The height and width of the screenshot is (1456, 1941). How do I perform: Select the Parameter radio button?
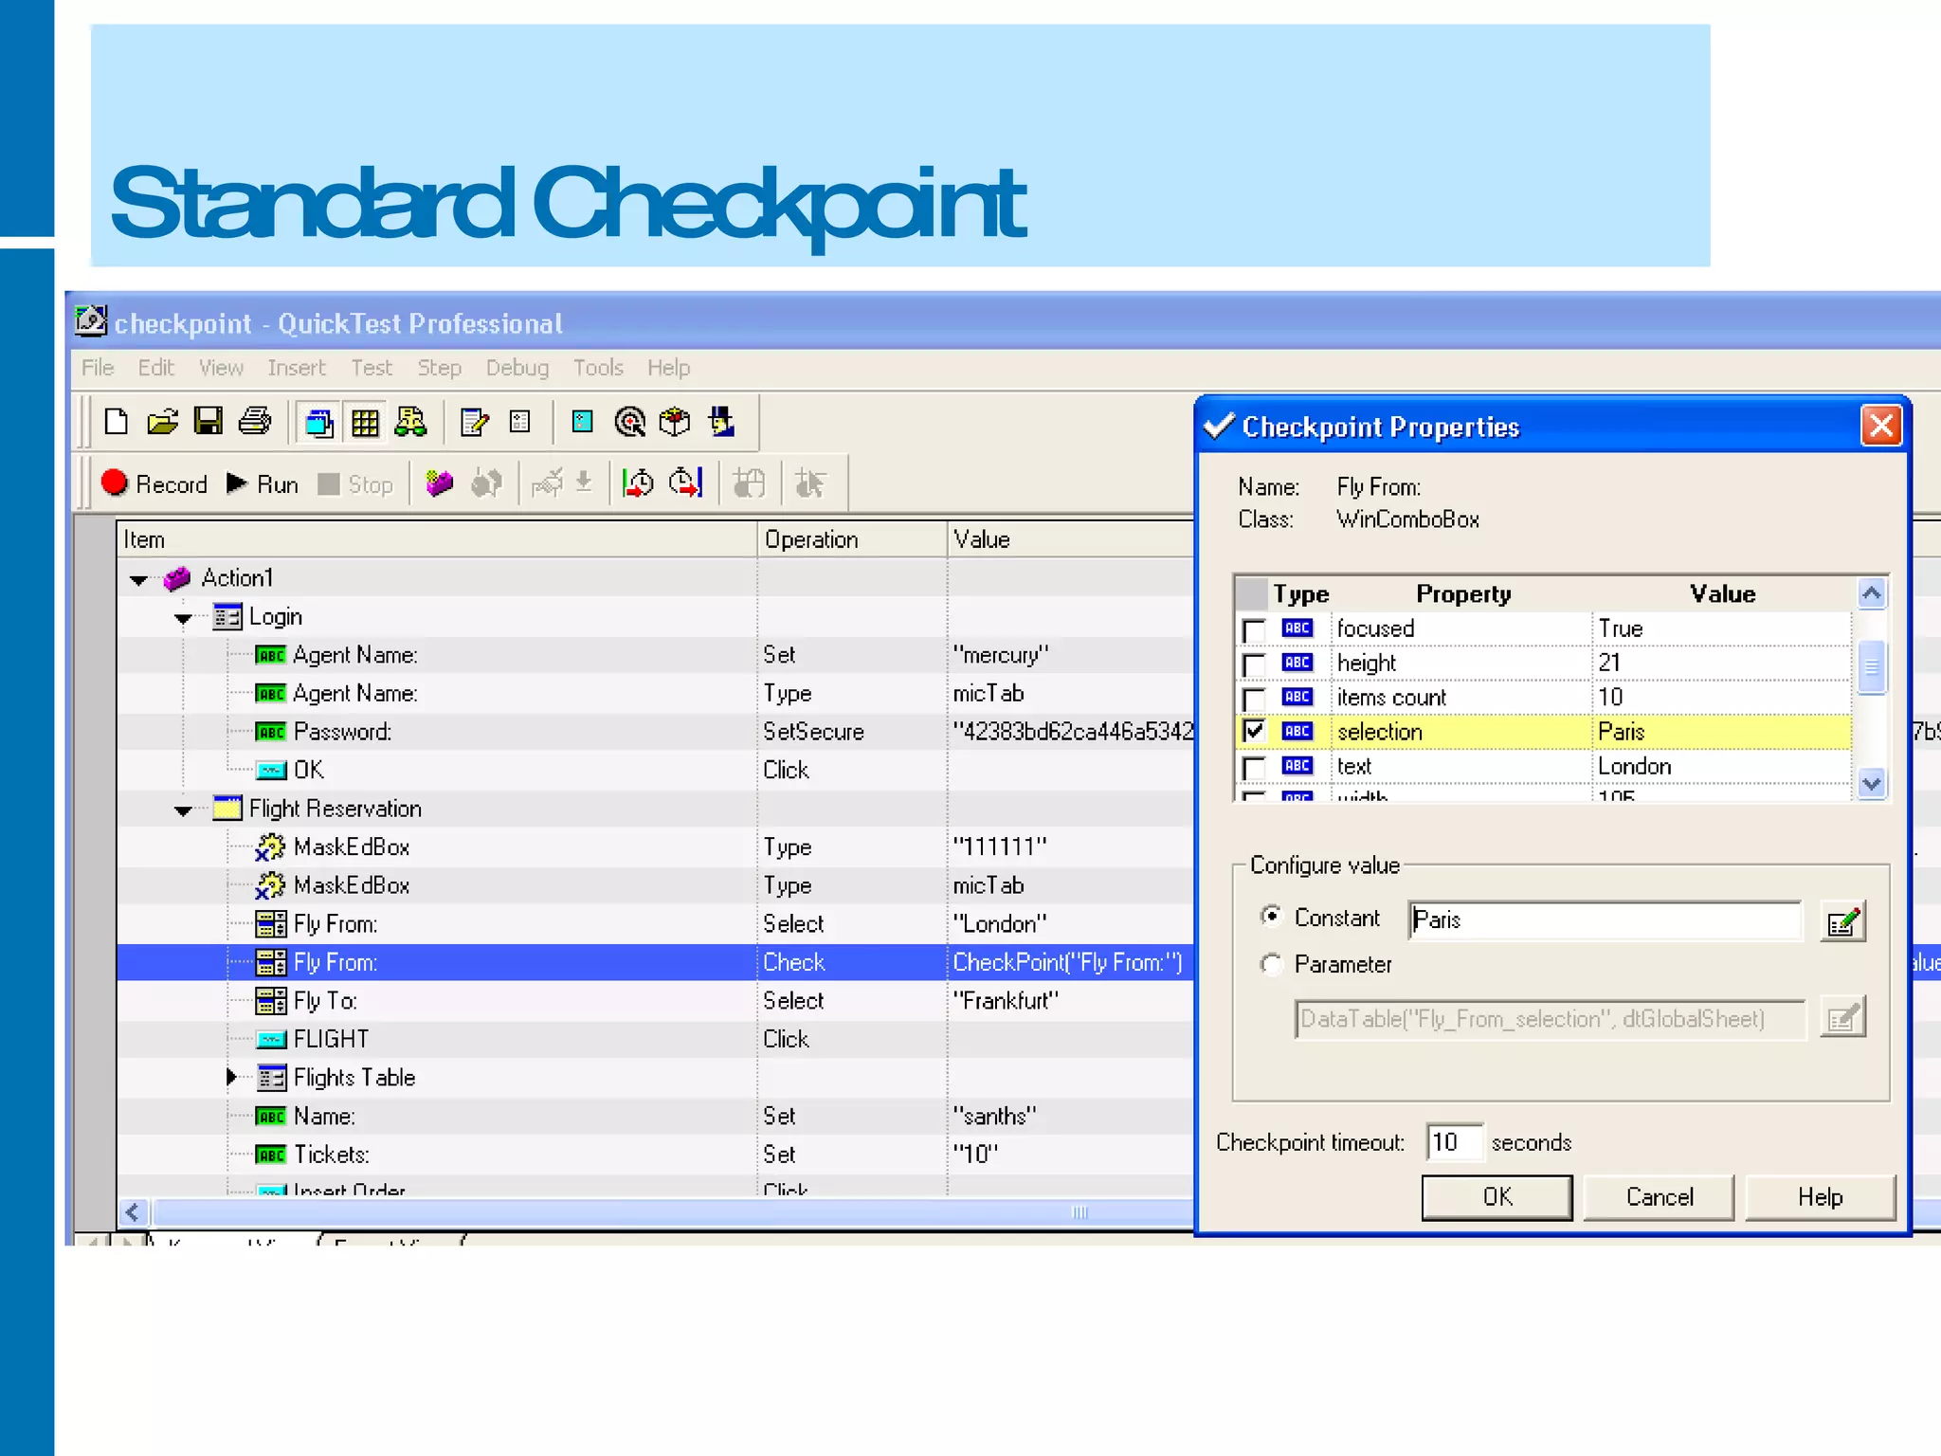tap(1271, 965)
